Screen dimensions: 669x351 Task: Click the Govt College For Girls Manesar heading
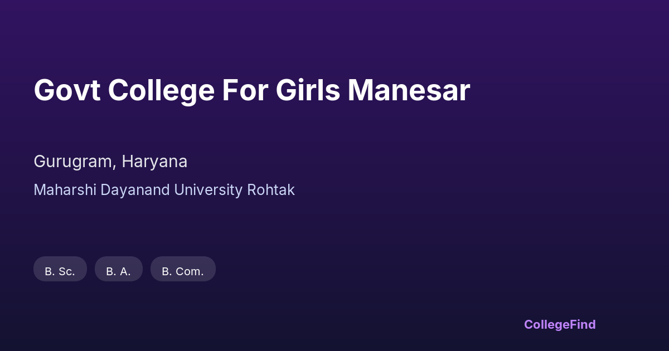252,90
